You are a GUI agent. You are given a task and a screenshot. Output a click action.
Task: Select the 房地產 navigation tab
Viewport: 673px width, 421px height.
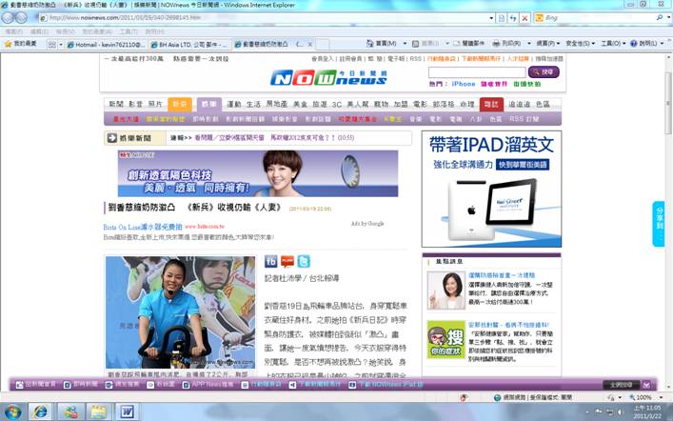(x=277, y=104)
